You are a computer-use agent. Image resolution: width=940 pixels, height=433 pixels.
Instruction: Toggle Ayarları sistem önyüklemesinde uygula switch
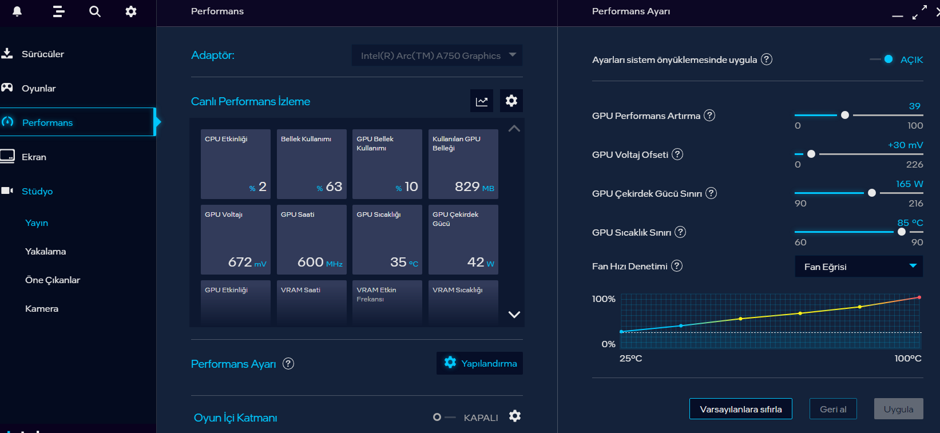pos(881,59)
